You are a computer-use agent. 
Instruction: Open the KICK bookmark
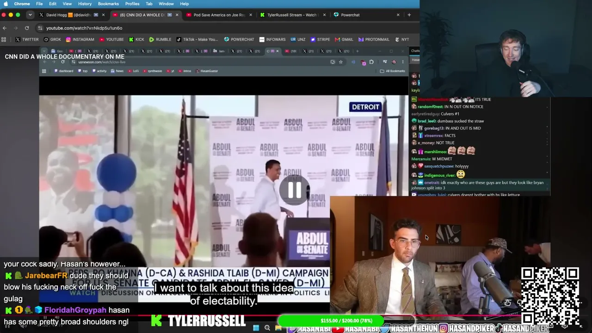(136, 39)
